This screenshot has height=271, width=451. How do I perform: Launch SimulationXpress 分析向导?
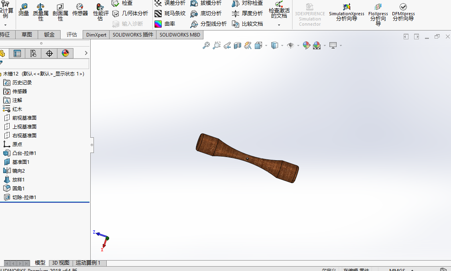[x=347, y=12]
